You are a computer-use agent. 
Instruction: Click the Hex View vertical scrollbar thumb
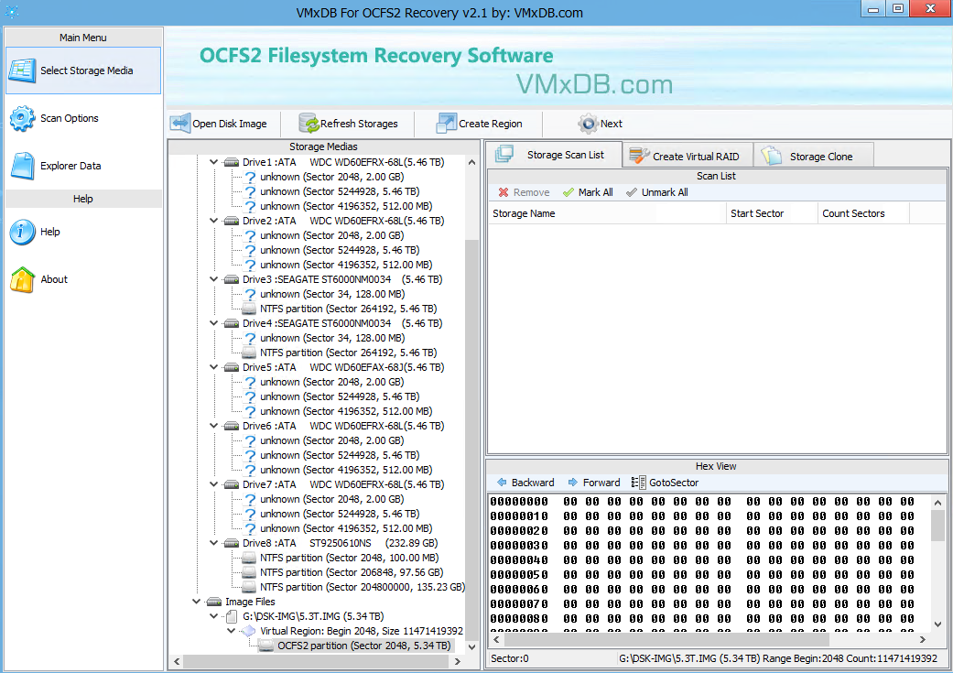coord(937,526)
